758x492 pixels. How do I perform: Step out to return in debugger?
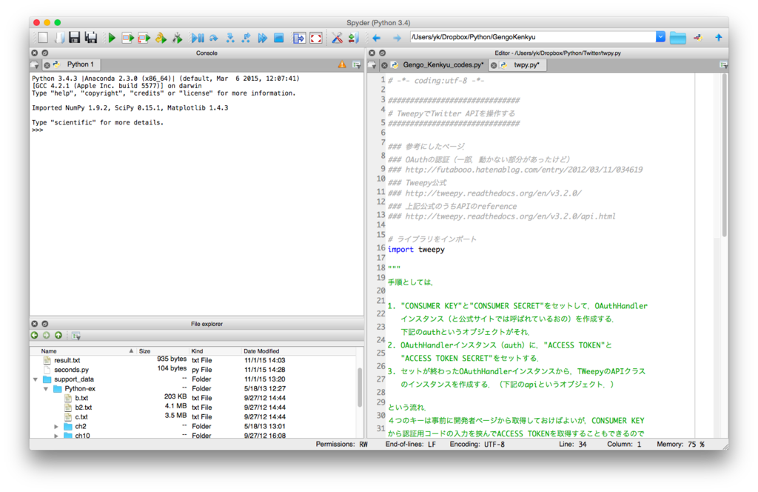(x=246, y=37)
